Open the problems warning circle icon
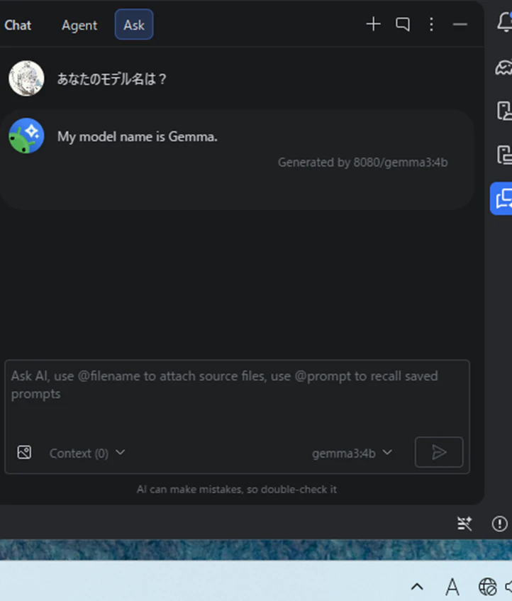 click(499, 524)
